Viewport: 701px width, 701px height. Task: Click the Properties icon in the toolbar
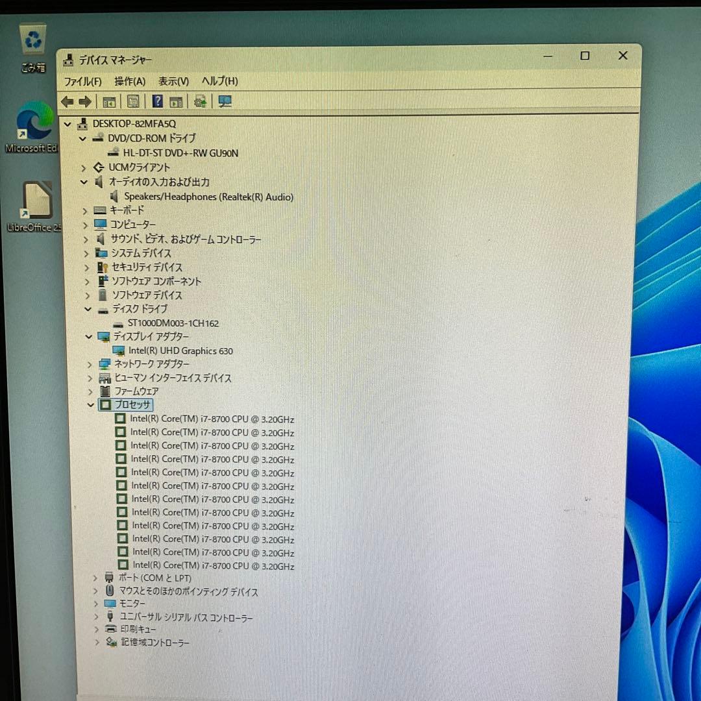pos(133,101)
